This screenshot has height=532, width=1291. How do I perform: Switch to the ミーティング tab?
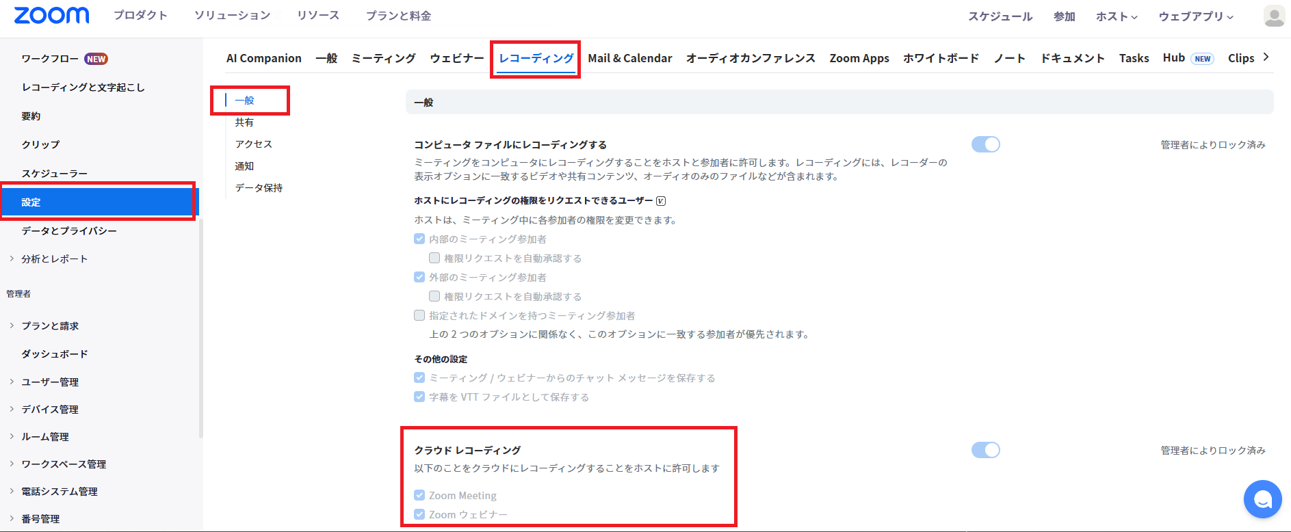(383, 58)
